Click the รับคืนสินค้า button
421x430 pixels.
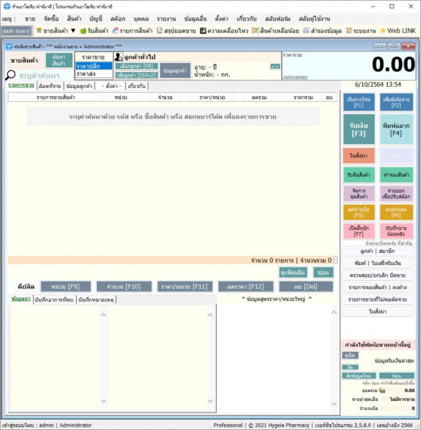click(x=359, y=175)
